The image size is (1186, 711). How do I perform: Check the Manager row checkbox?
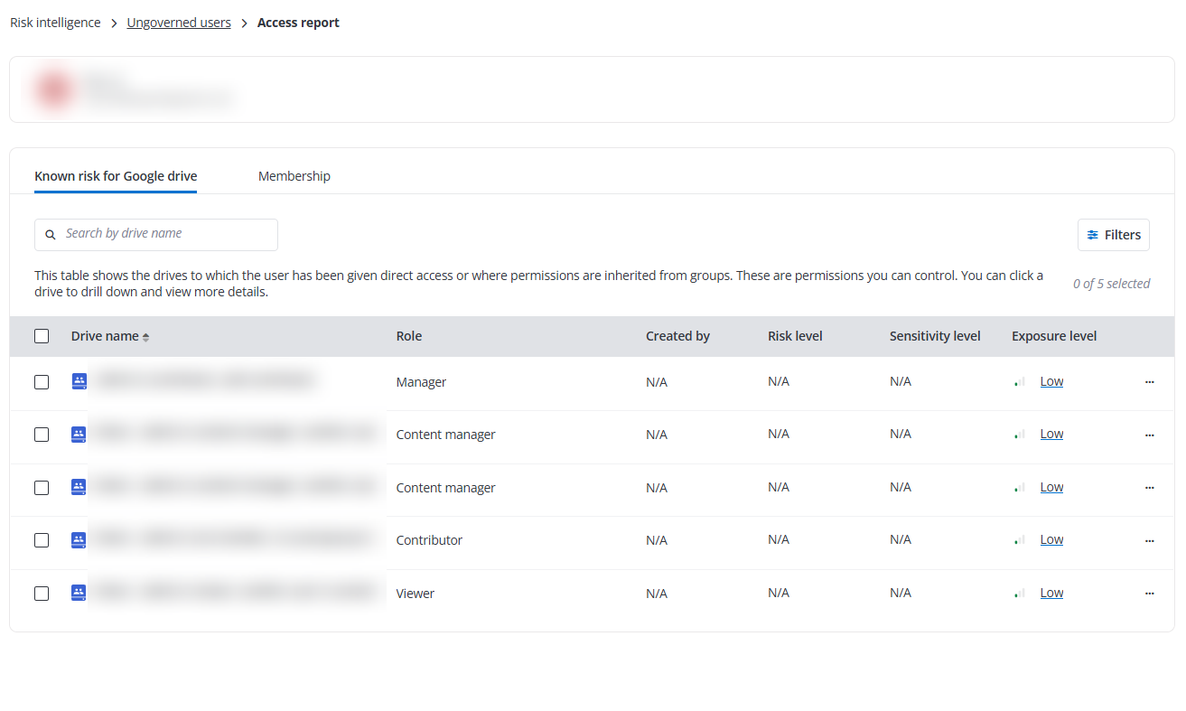(x=42, y=382)
